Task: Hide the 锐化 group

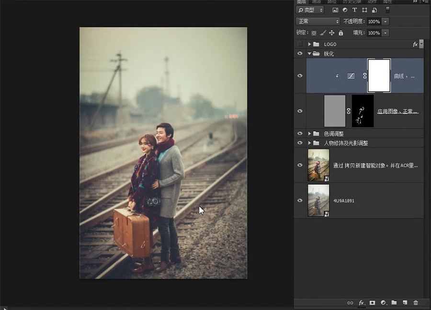Action: [300, 53]
